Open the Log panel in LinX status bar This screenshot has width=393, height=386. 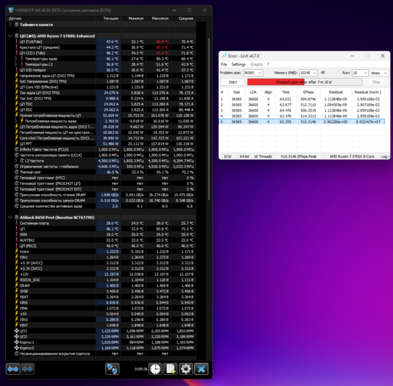pyautogui.click(x=384, y=156)
